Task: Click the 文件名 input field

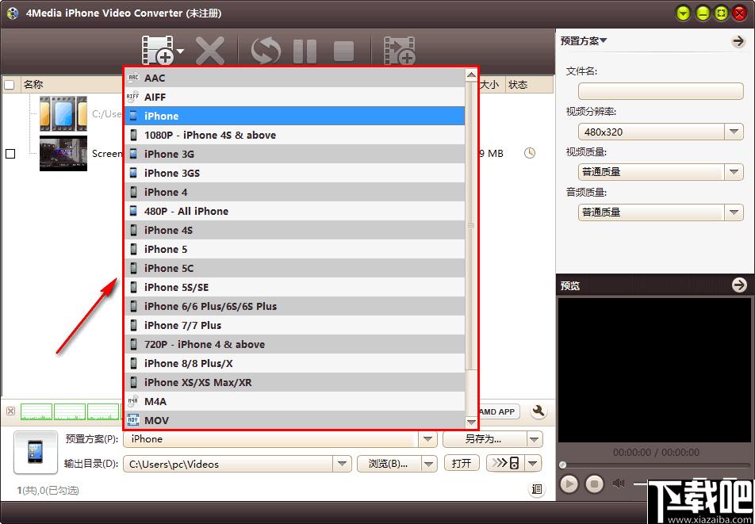Action: 661,91
